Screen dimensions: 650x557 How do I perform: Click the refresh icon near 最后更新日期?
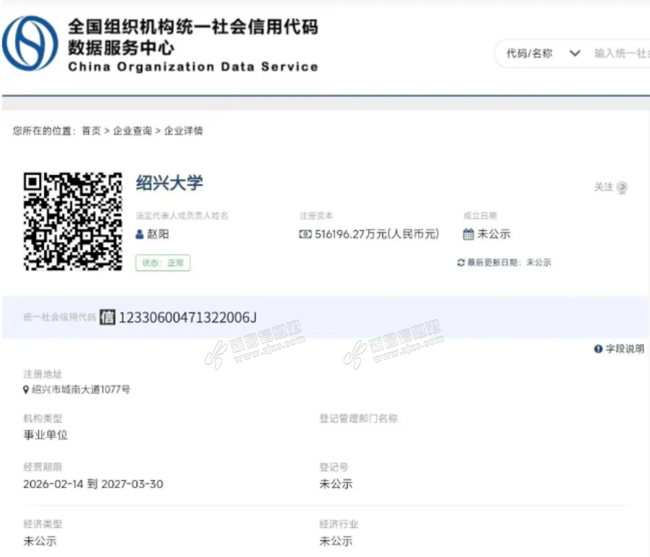click(x=461, y=262)
